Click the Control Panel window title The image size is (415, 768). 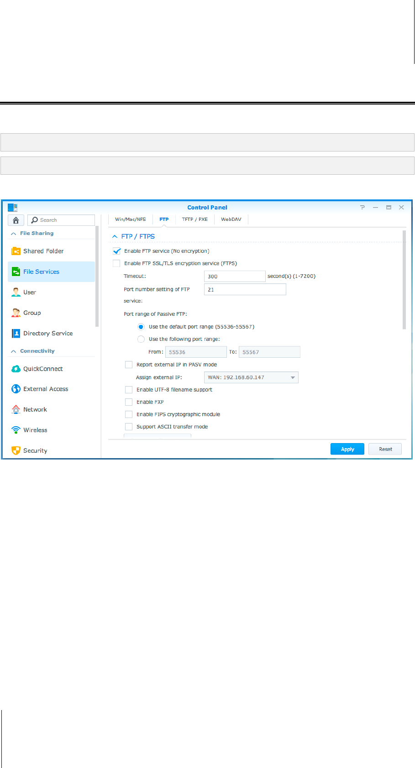coord(207,207)
